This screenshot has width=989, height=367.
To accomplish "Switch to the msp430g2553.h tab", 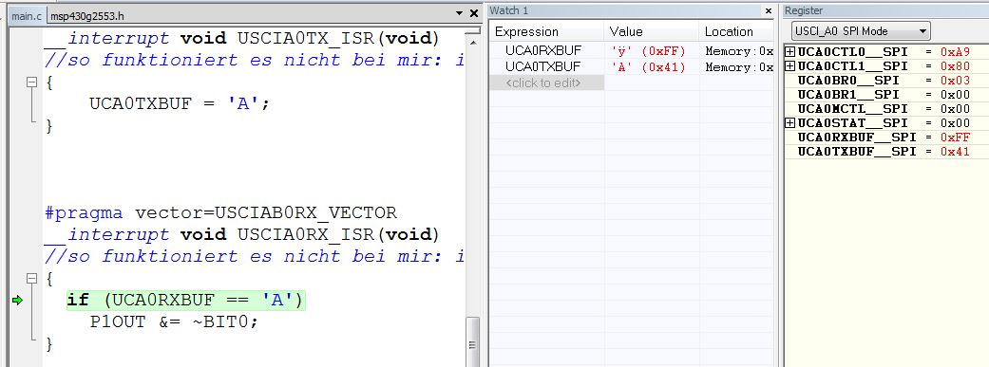I will pos(87,15).
